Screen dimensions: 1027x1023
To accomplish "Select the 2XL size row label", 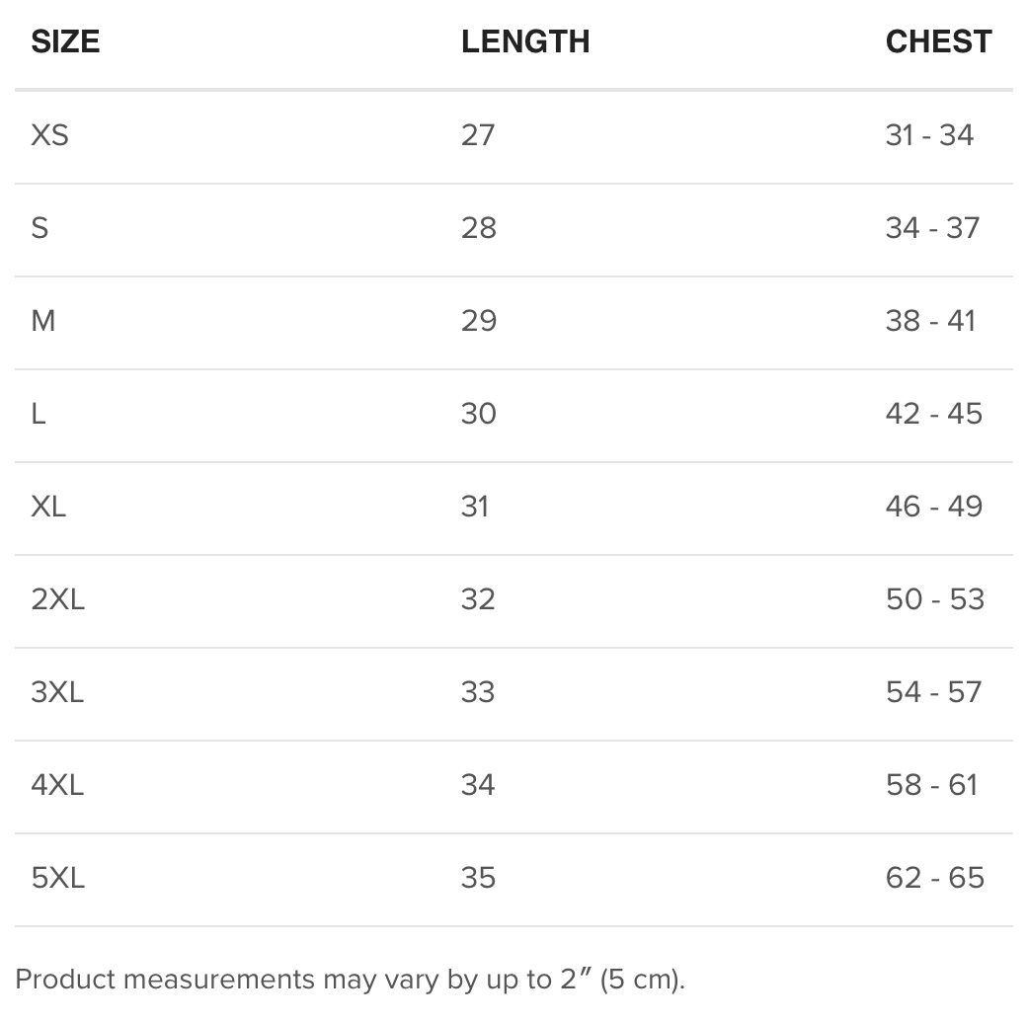I will click(57, 599).
